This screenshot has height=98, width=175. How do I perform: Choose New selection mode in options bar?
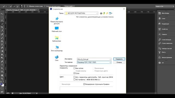point(11,6)
